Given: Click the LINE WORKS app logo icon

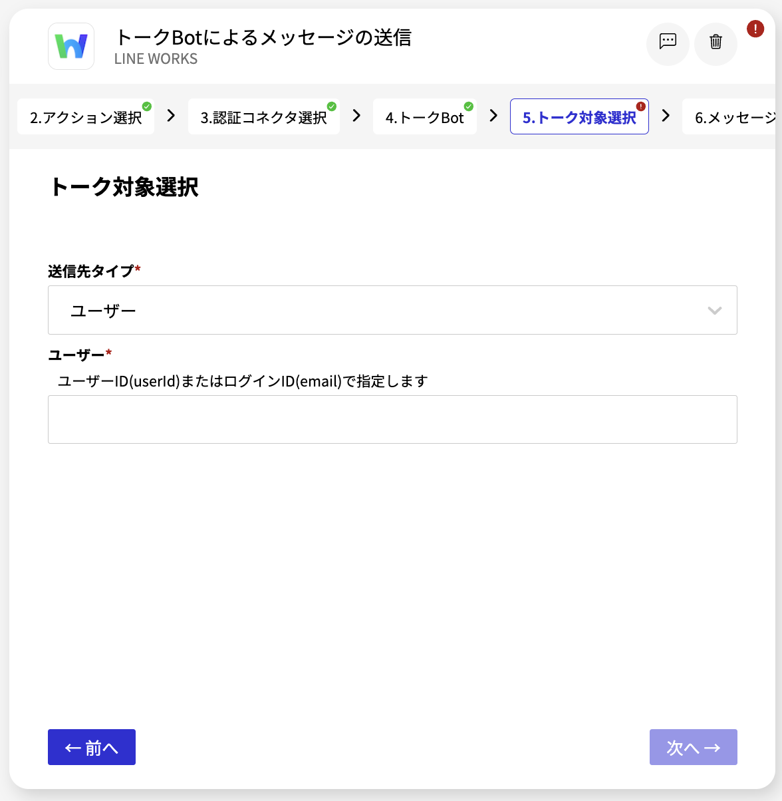Looking at the screenshot, I should pos(71,47).
